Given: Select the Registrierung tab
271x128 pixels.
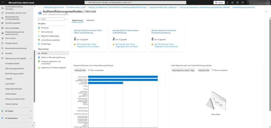Looking at the screenshot, I should 77,20.
